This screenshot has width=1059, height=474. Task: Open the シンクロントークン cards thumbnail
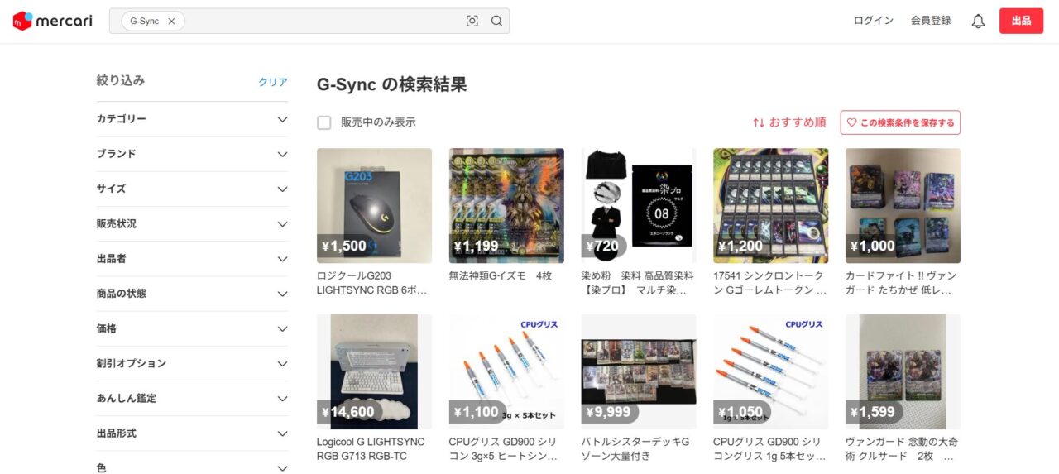pos(770,205)
